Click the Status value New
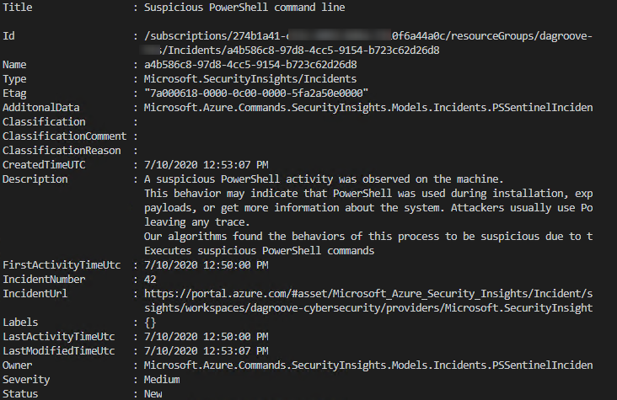This screenshot has width=617, height=400. click(x=154, y=393)
